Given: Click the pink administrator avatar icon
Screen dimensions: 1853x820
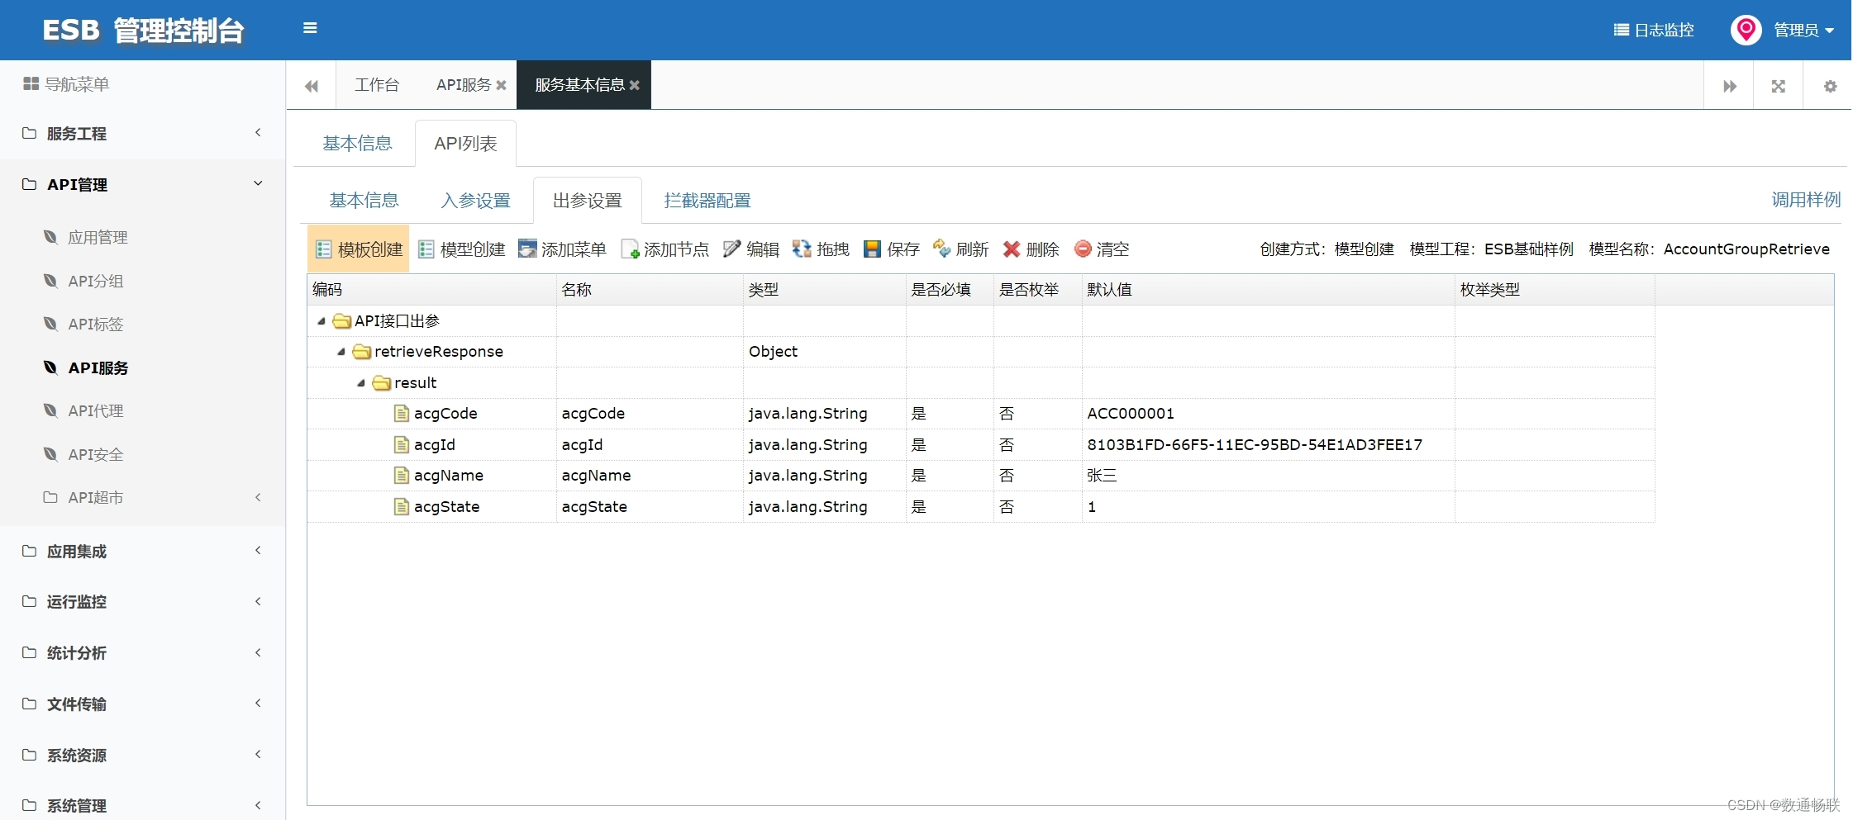Looking at the screenshot, I should (1746, 30).
